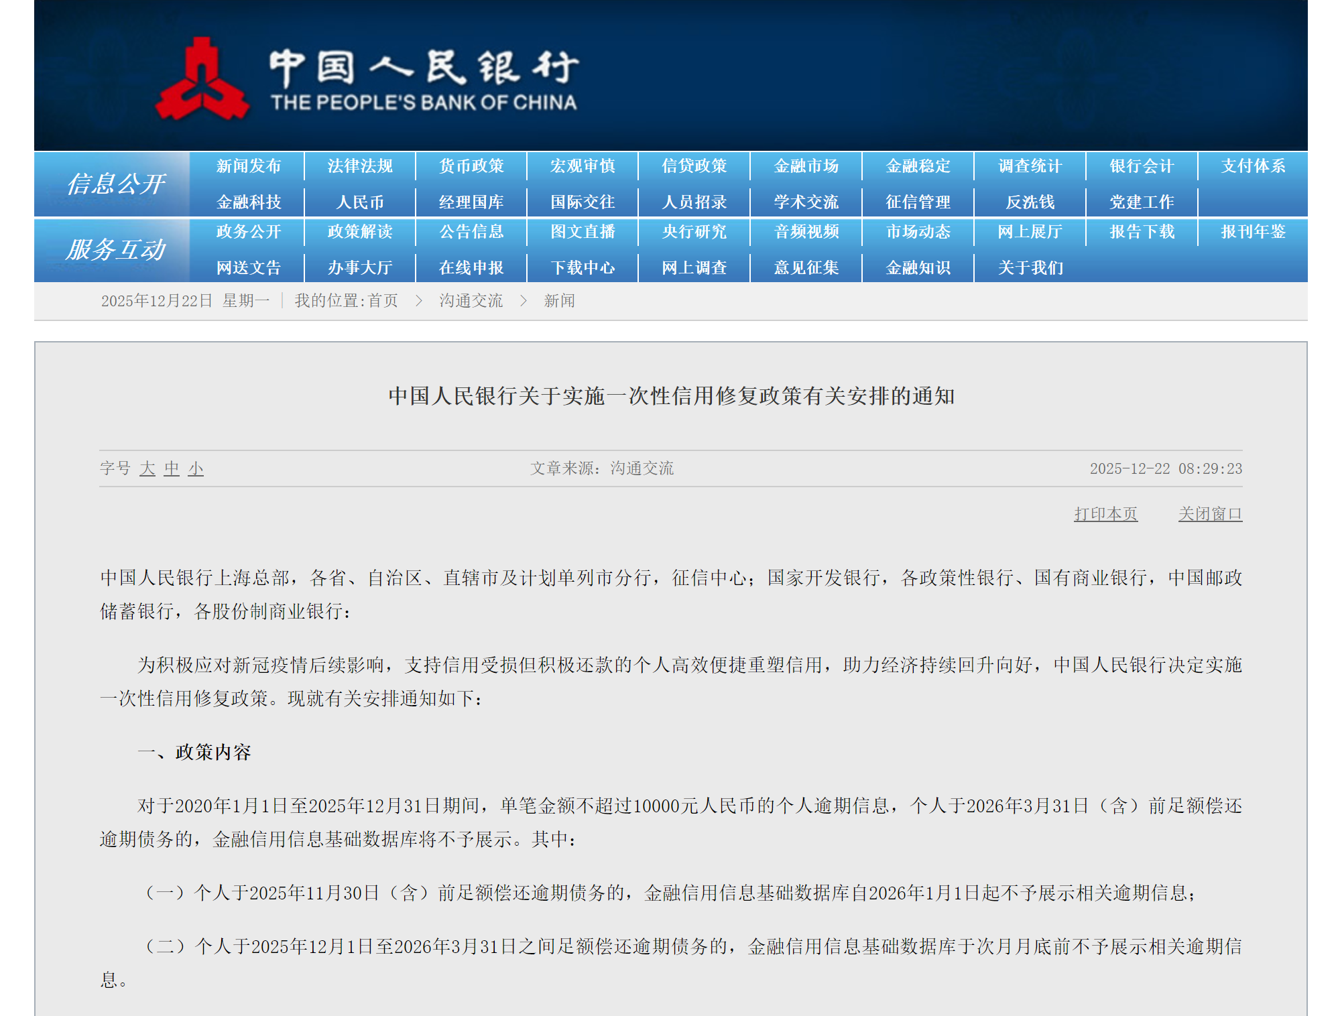Set font size to 大
Image resolution: width=1338 pixels, height=1016 pixels.
click(x=147, y=468)
